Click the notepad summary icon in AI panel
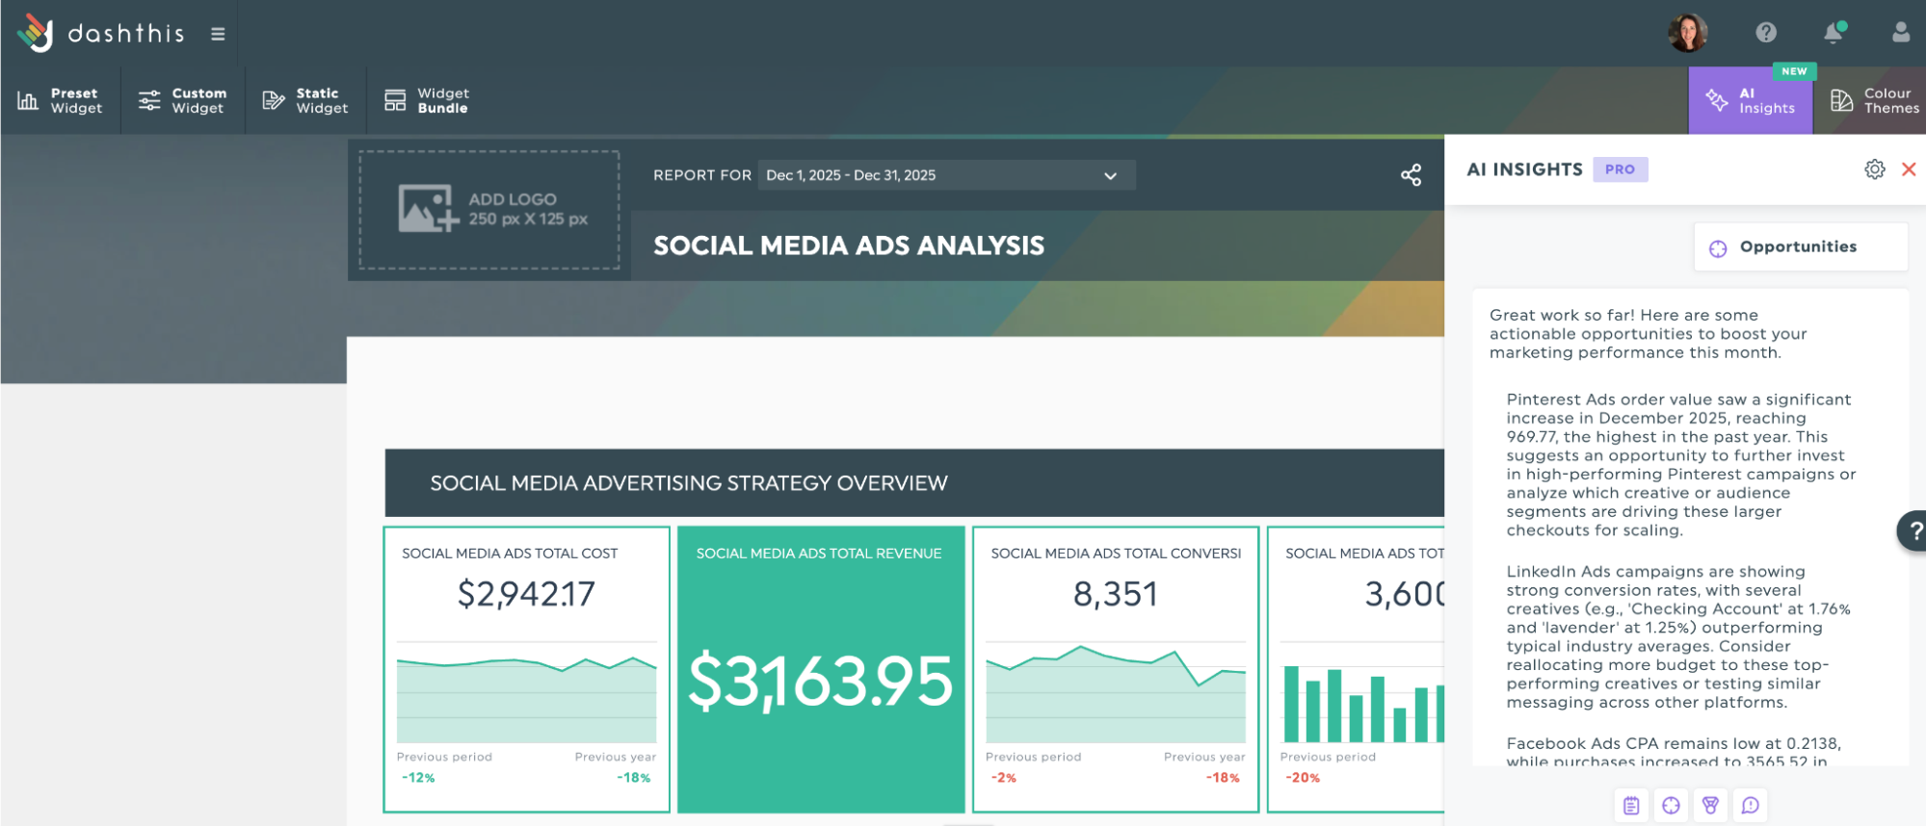Image resolution: width=1926 pixels, height=826 pixels. point(1631,805)
